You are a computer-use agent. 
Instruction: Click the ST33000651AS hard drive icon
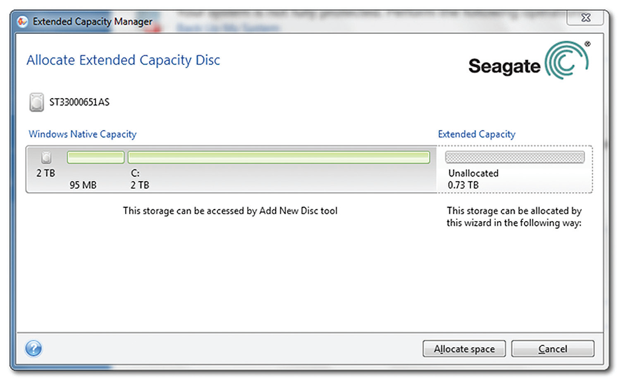pos(36,102)
